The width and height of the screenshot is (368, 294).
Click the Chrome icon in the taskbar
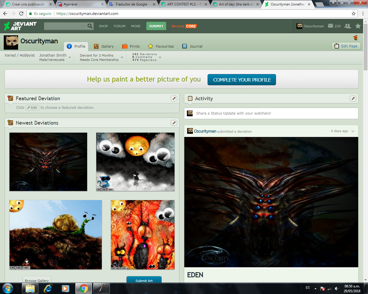click(84, 288)
